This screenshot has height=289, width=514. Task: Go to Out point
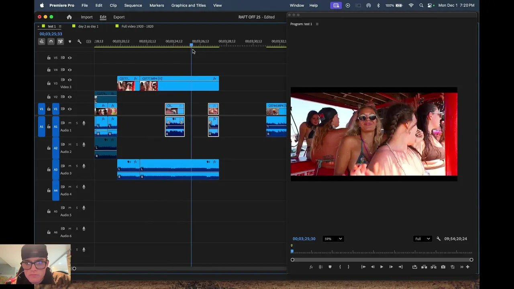coord(400,267)
